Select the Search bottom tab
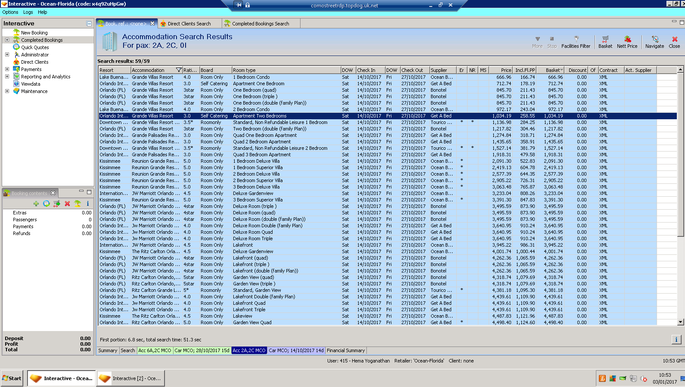685x387 pixels. 127,350
